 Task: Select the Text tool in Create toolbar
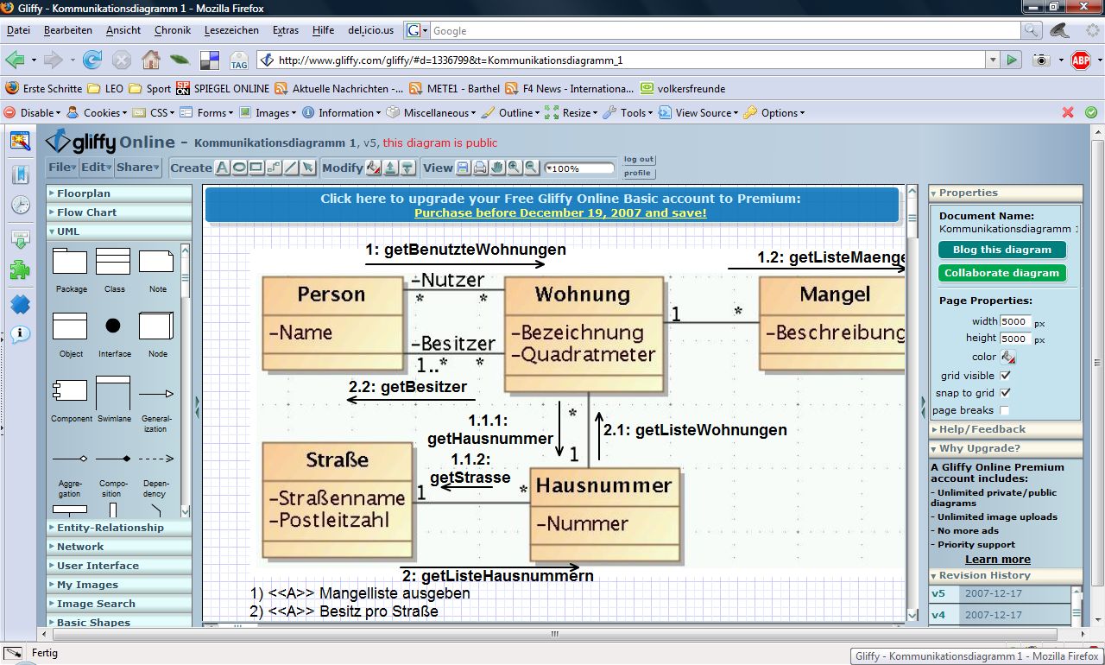click(222, 168)
